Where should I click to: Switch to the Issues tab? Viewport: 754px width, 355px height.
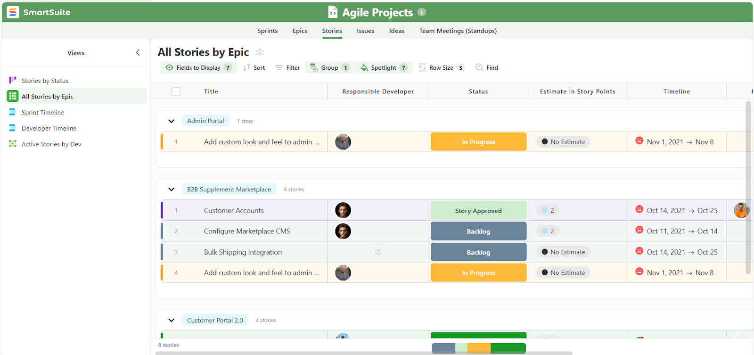365,31
